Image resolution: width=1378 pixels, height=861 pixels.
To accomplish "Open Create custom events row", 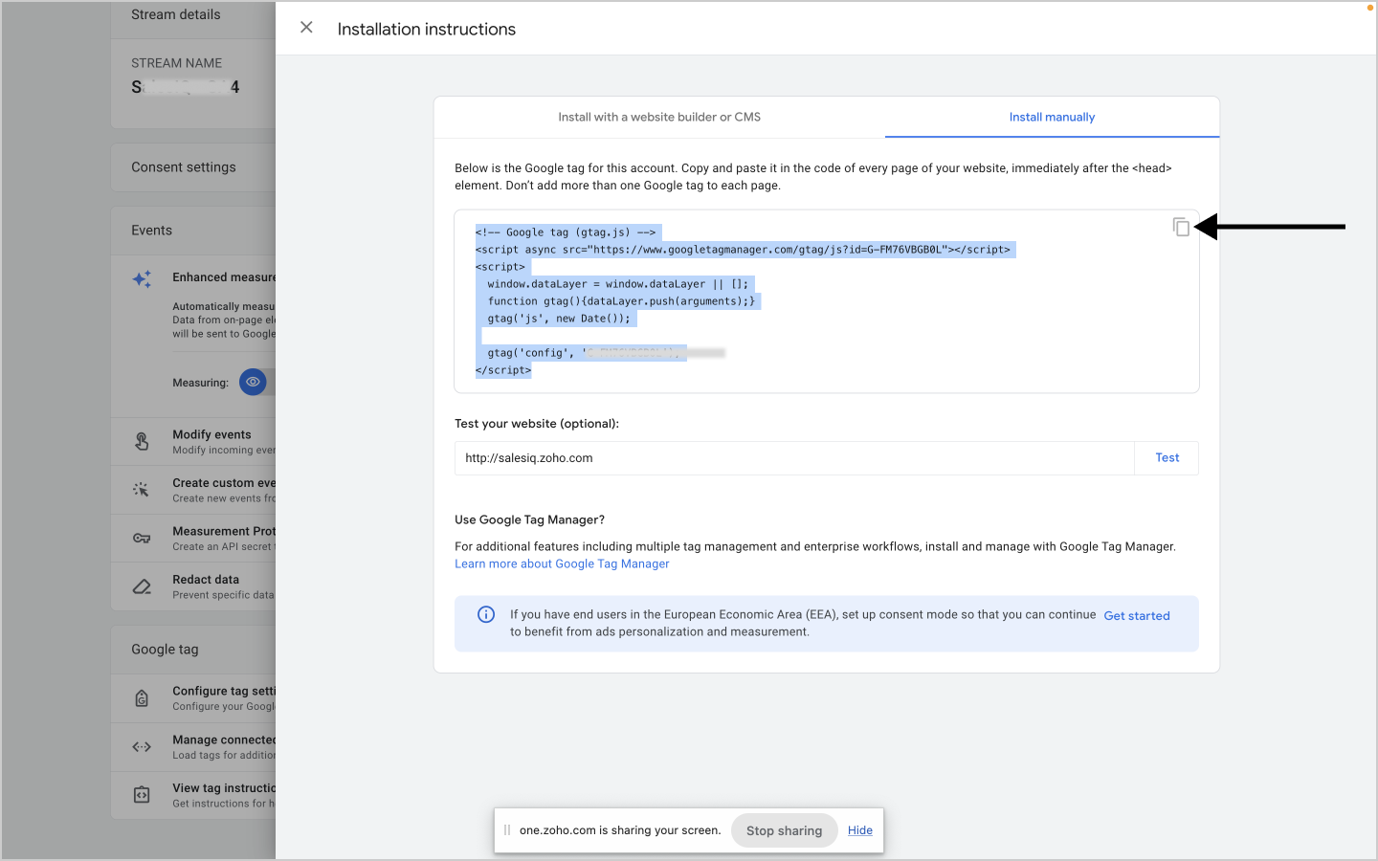I will [x=193, y=491].
